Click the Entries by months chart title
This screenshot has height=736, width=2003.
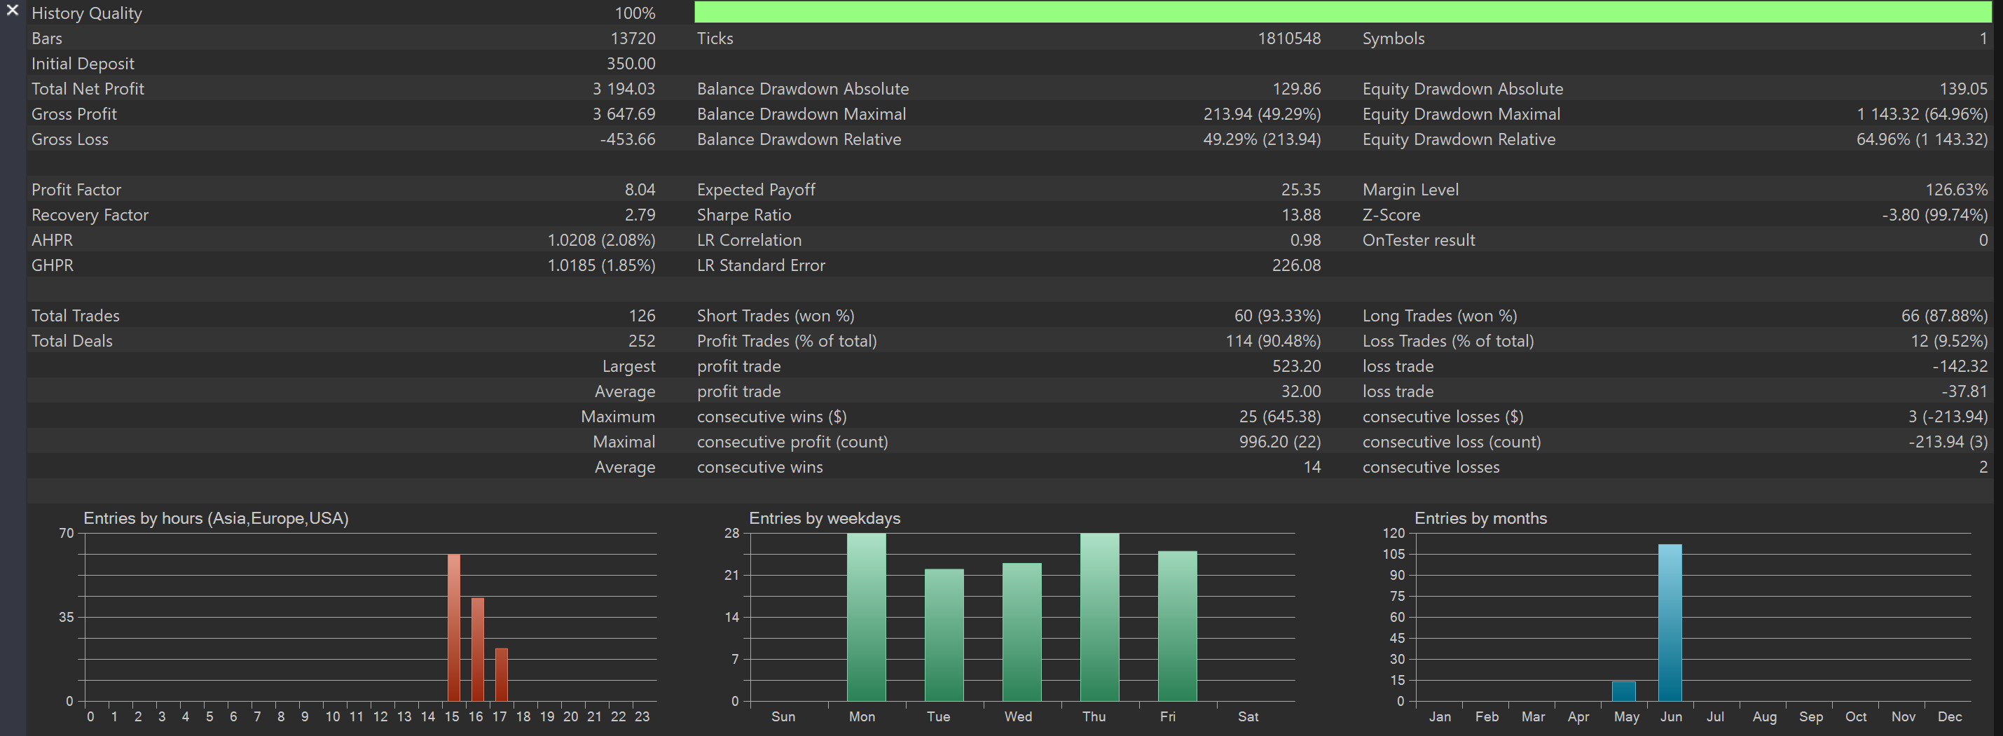1480,518
